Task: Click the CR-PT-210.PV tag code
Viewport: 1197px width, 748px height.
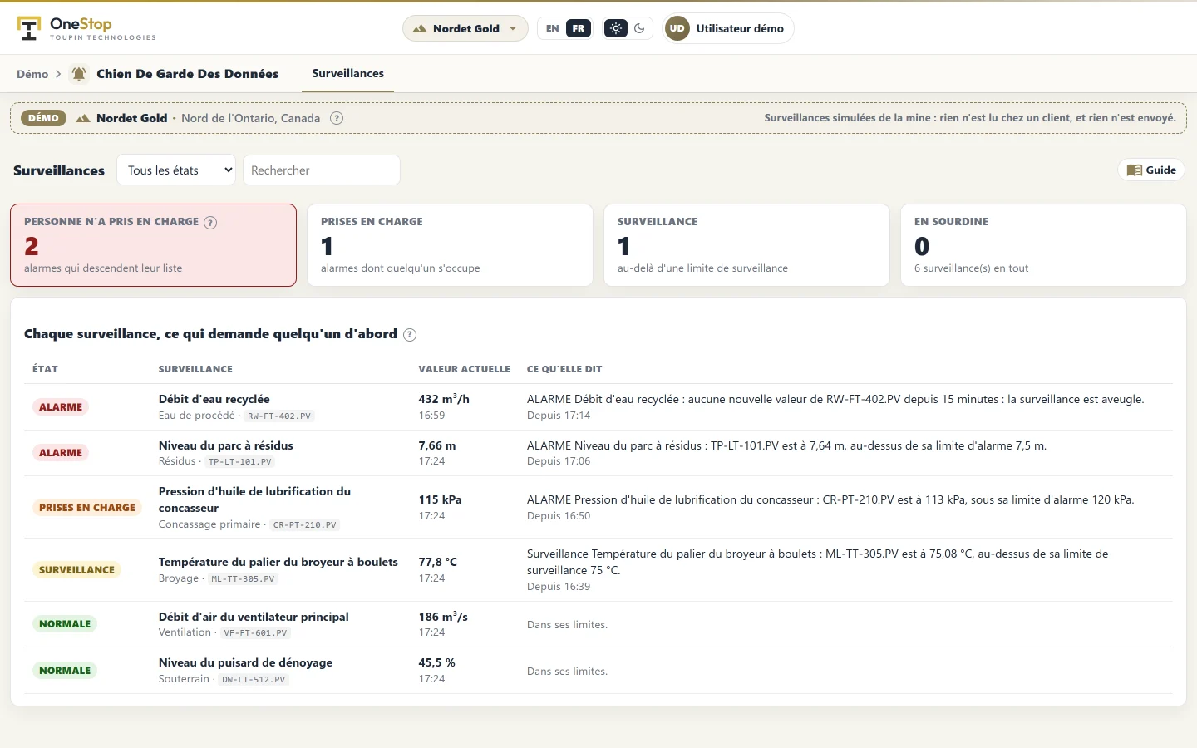Action: pyautogui.click(x=304, y=524)
